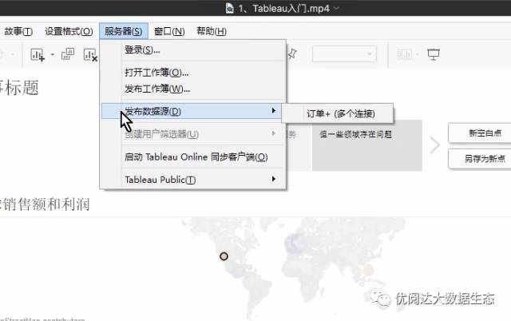Click the New Worksheet toolbar icon
The height and width of the screenshot is (321, 511).
point(38,54)
